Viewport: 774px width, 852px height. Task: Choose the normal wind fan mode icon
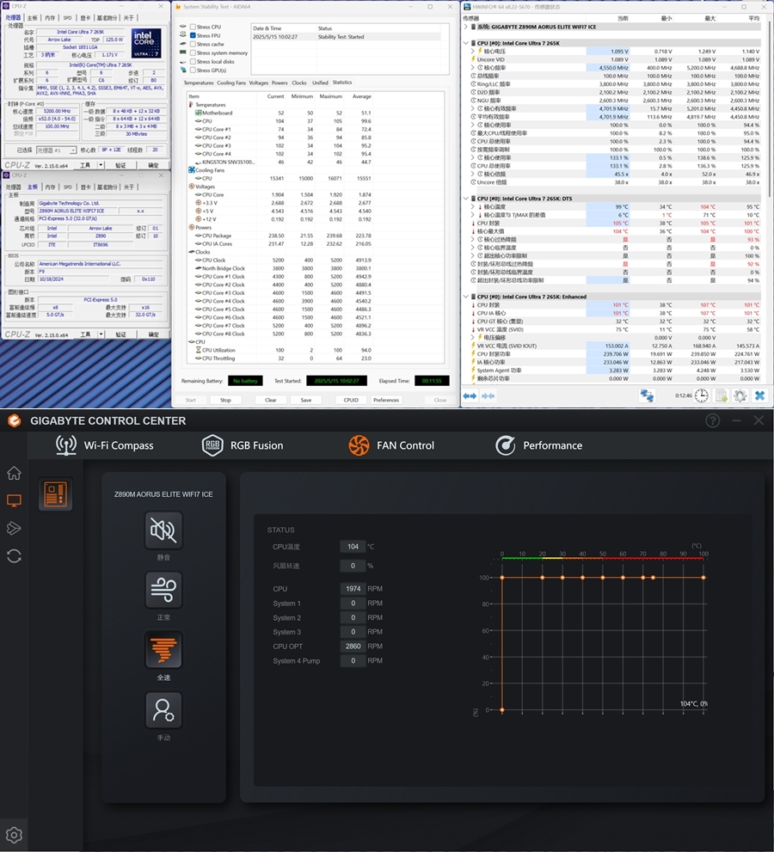pos(163,590)
